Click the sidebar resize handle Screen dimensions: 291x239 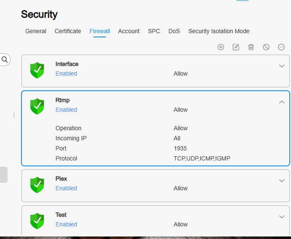pos(14,115)
